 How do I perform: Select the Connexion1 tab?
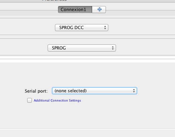coord(75,10)
